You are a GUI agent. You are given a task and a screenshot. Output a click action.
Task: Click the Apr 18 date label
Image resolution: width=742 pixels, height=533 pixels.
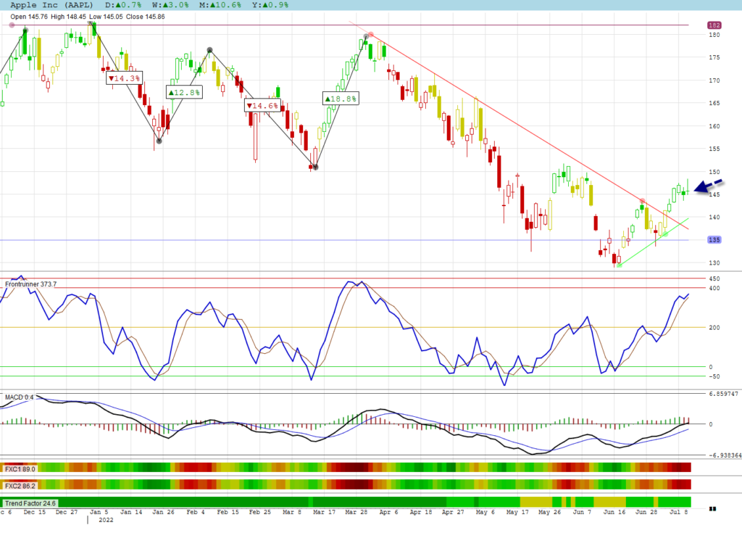pyautogui.click(x=421, y=512)
